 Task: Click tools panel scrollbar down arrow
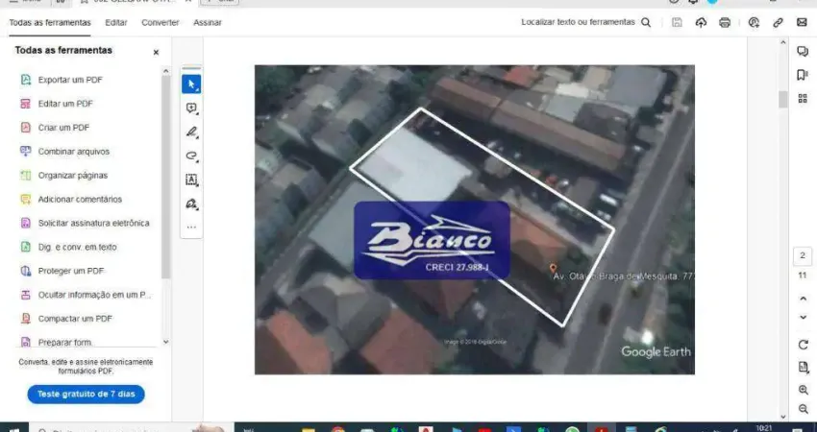[x=165, y=342]
